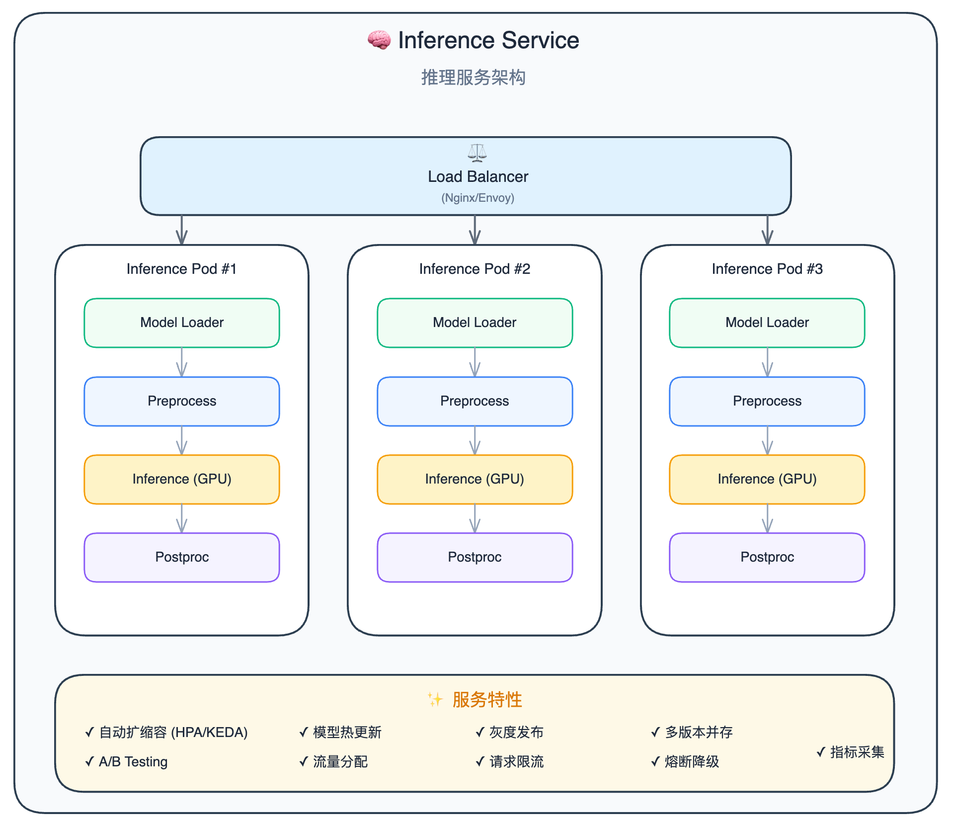This screenshot has width=953, height=823.
Task: Click the 请求限流 feature
Action: [509, 761]
